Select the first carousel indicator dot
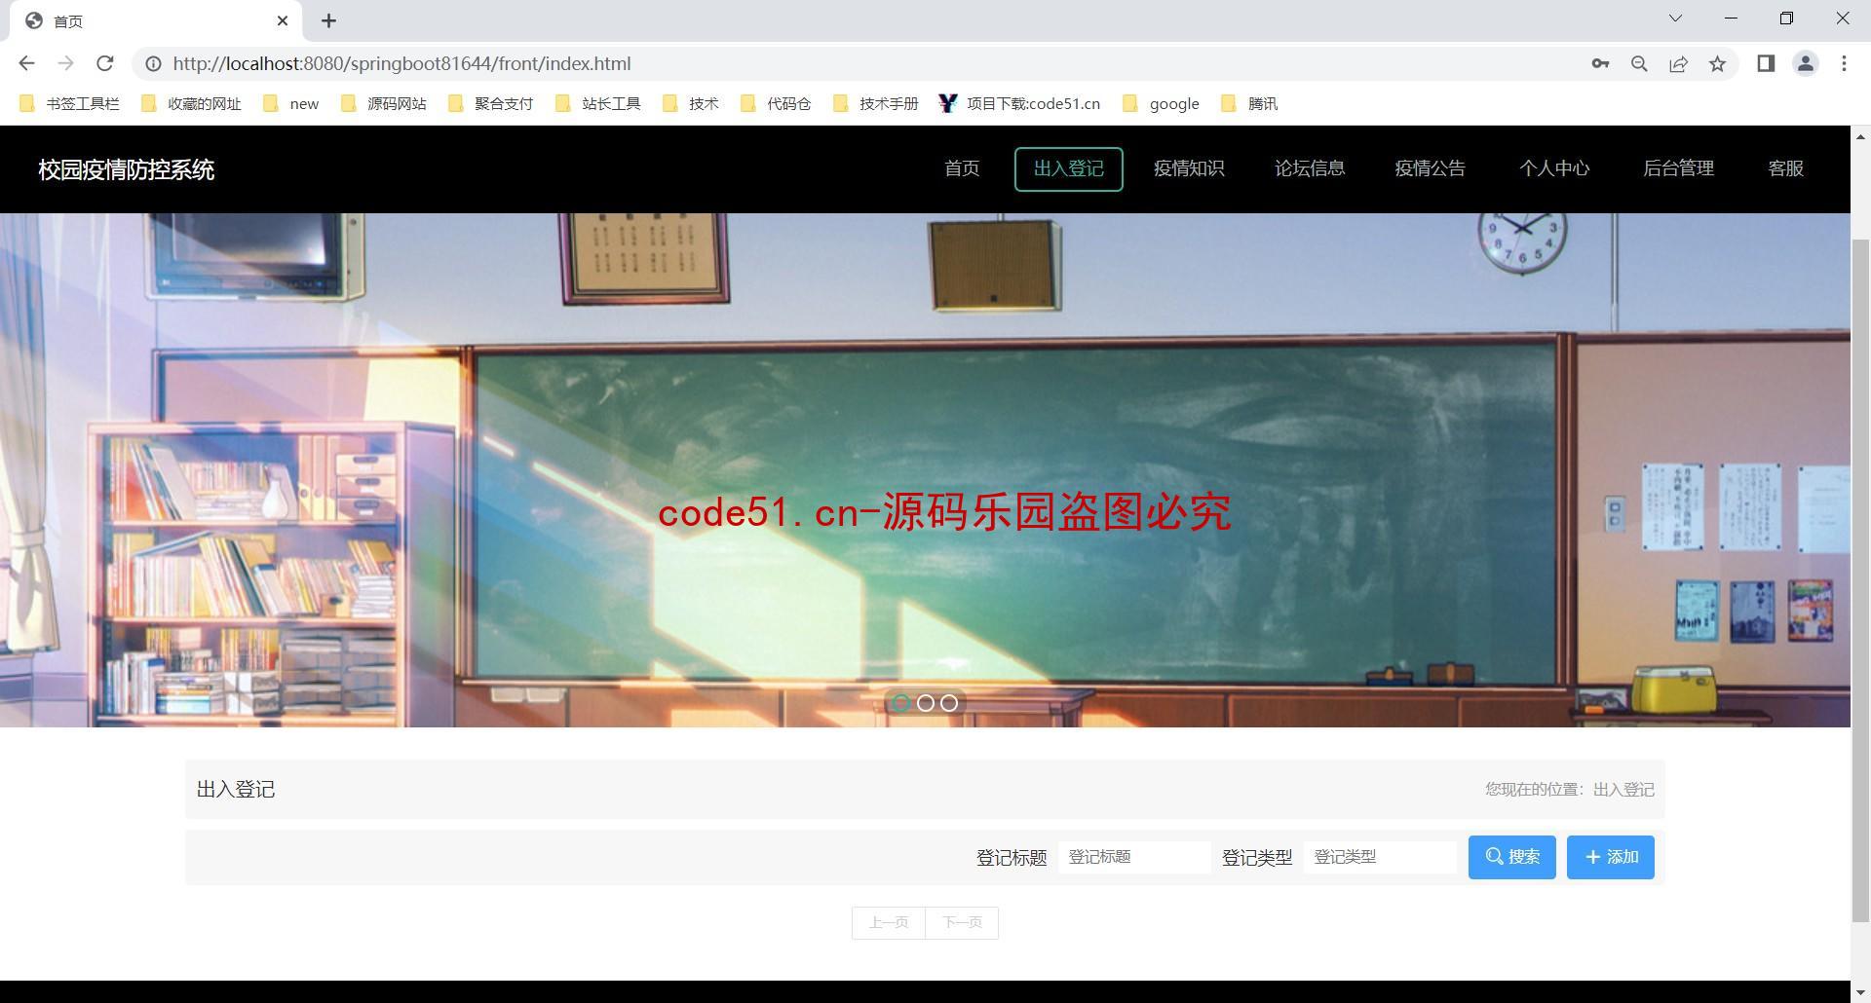Viewport: 1871px width, 1003px height. 901,703
